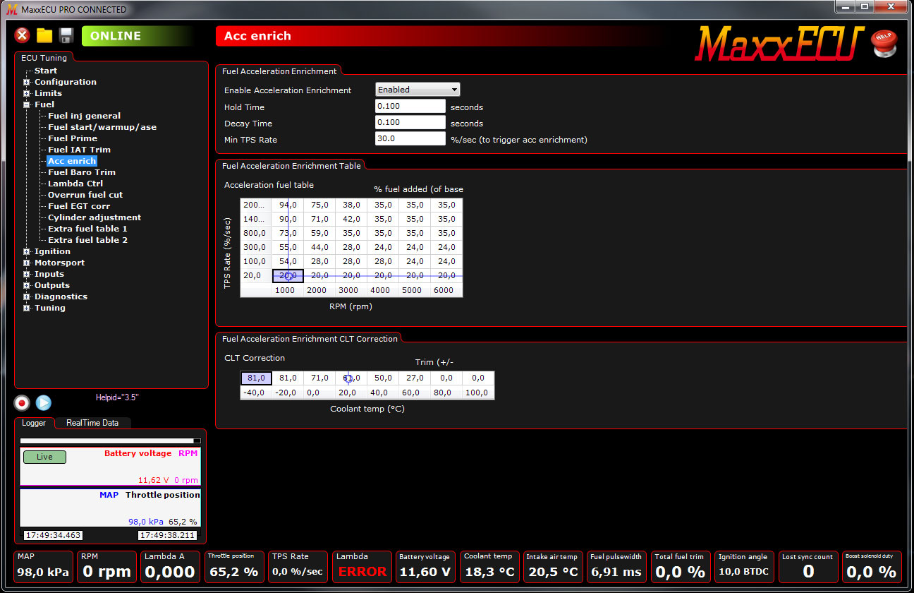This screenshot has height=593, width=914.
Task: Select Start in the tree
Action: [x=46, y=71]
